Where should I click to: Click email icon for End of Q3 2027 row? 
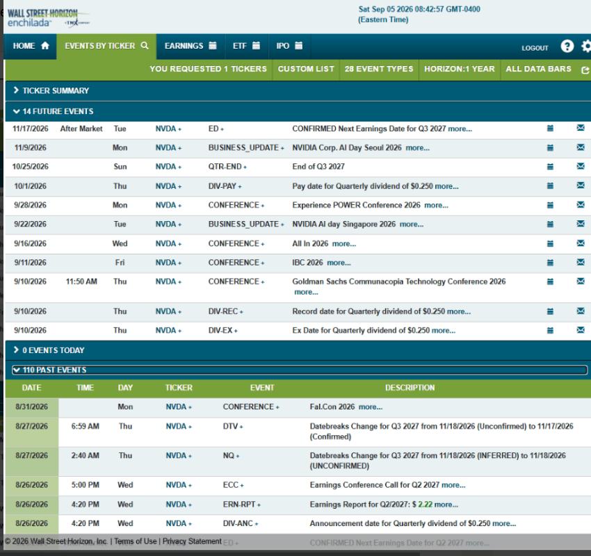(x=581, y=165)
